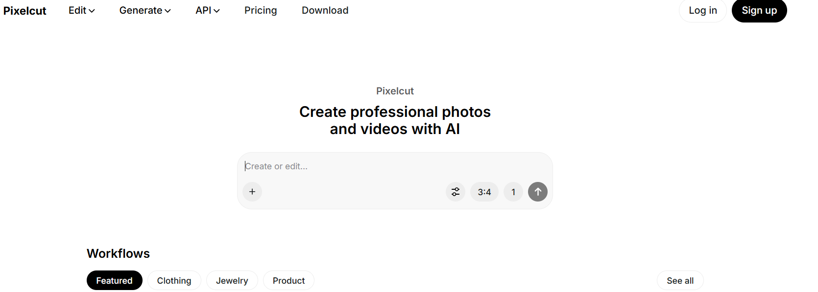Viewport: 818px width, 292px height.
Task: Open the Pricing page
Action: point(261,10)
